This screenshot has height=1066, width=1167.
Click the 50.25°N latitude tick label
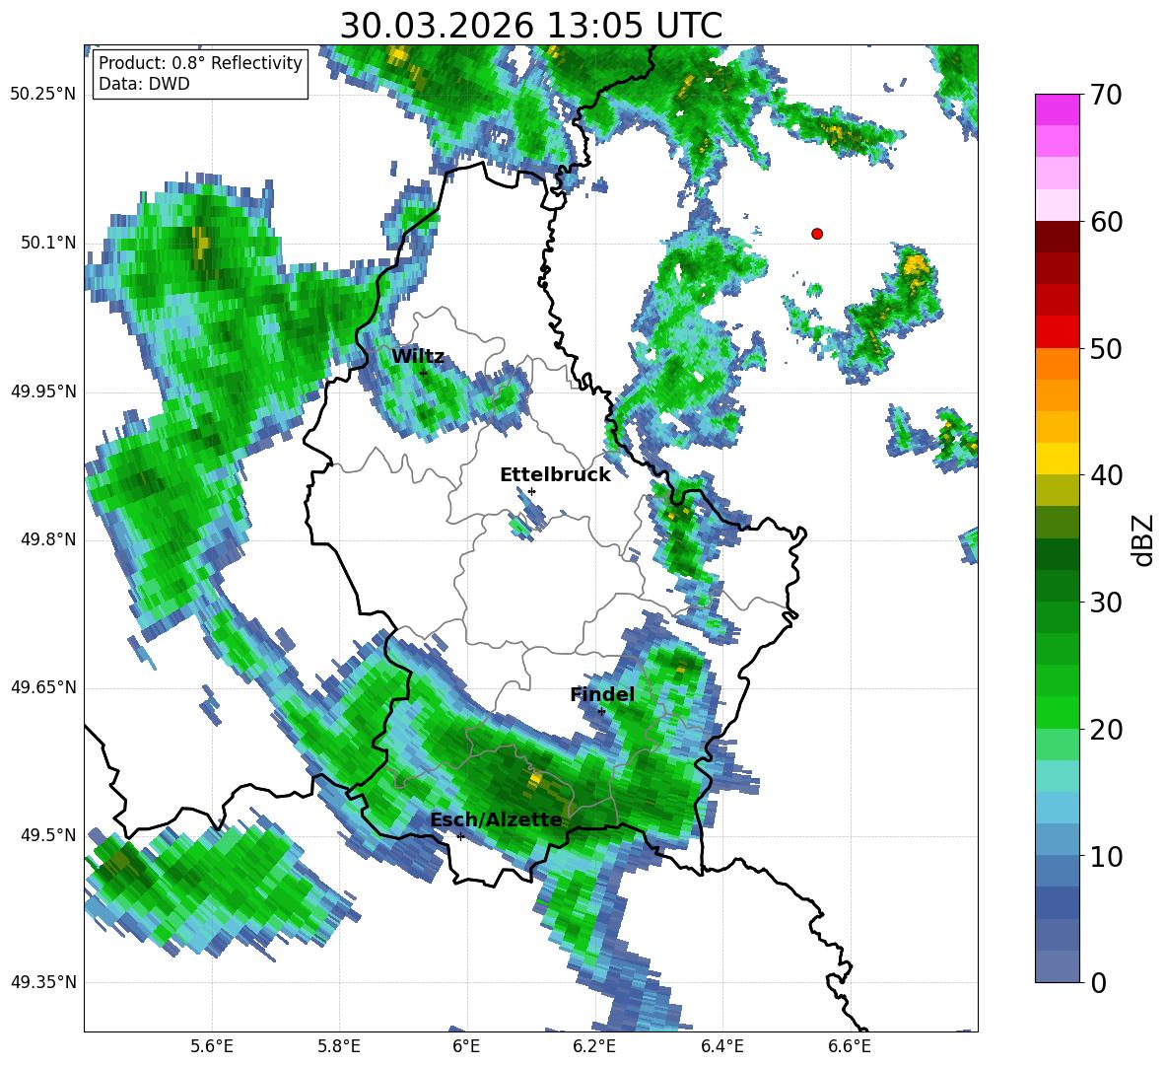(x=42, y=95)
